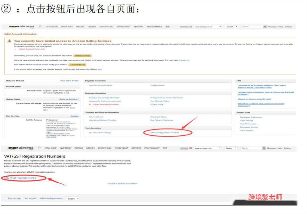Click the Going on holidays? link
Image resolution: width=307 pixels, height=214 pixels.
(69, 99)
